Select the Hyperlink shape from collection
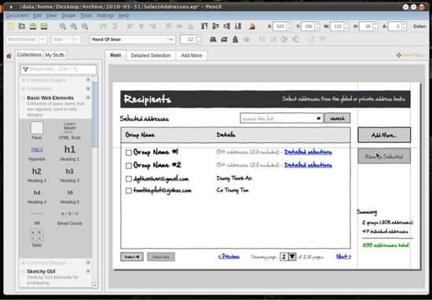The height and width of the screenshot is (300, 432). pyautogui.click(x=37, y=153)
